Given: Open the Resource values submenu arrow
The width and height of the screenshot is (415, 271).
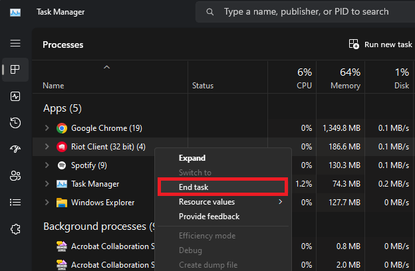Looking at the screenshot, I should 280,202.
